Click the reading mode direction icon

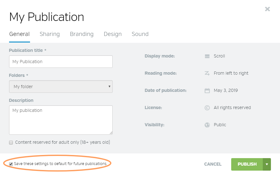pos(207,73)
